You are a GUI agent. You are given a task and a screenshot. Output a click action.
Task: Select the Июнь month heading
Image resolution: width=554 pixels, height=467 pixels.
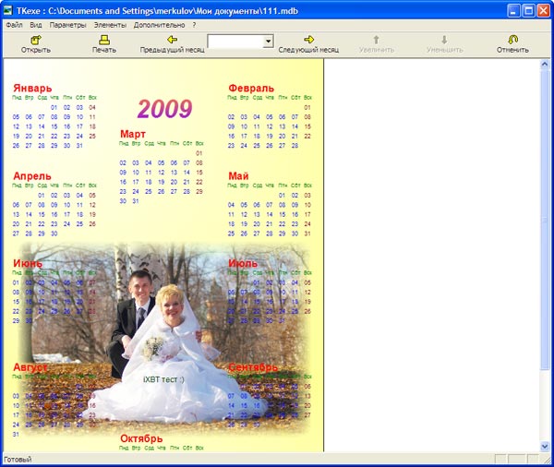pos(28,263)
